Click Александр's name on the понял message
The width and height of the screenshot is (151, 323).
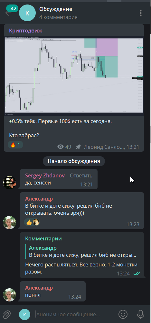click(x=39, y=288)
